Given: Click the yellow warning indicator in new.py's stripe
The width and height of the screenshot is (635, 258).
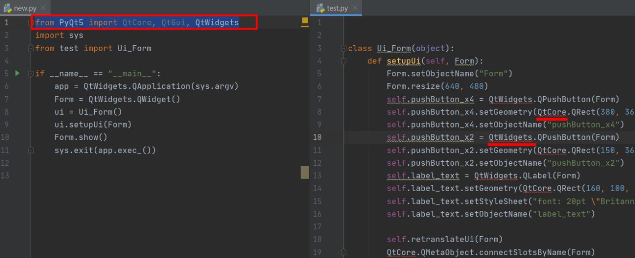Looking at the screenshot, I should pyautogui.click(x=305, y=21).
